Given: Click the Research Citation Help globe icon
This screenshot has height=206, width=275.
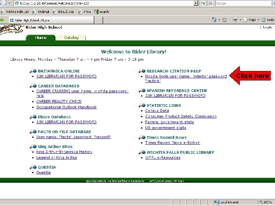Looking at the screenshot, I should [x=142, y=71].
